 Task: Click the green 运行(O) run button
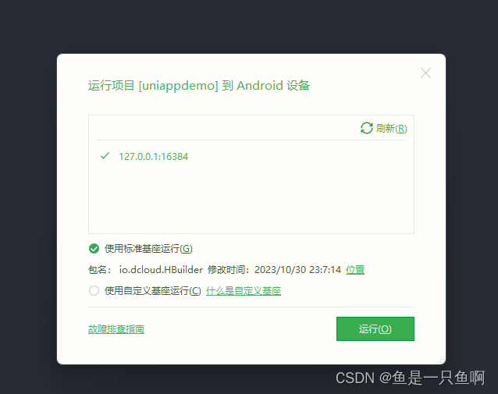(x=375, y=329)
